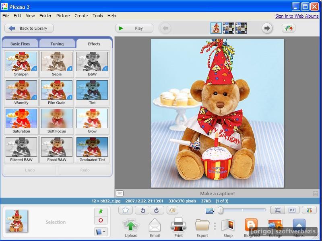Click Sign In to Web Albums link
This screenshot has width=322, height=241.
[x=297, y=16]
